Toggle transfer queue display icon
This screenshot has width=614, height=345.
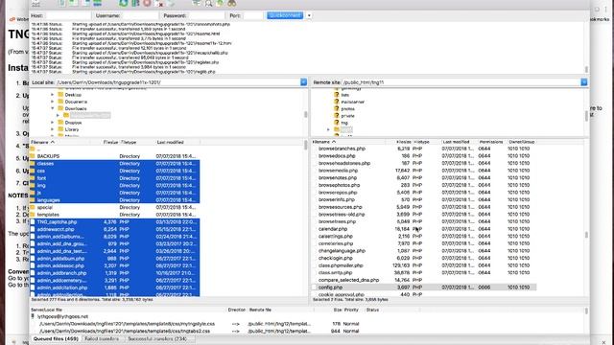pyautogui.click(x=97, y=3)
